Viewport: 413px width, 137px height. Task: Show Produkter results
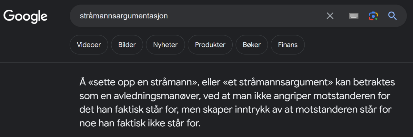click(210, 45)
